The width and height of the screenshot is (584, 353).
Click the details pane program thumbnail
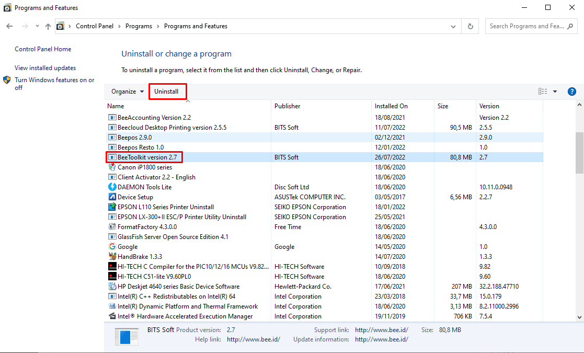pos(127,336)
